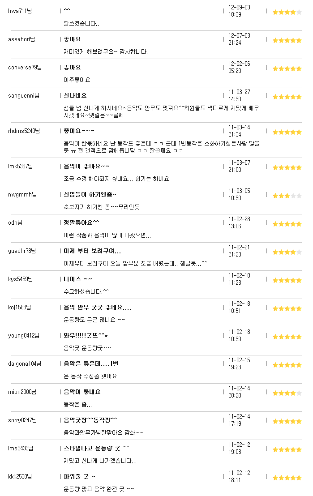Click review title 나이스 ~~
Viewport: 313px width, 496px height.
point(78,279)
